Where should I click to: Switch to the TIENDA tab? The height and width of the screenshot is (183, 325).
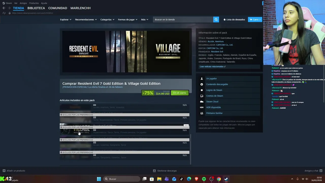click(x=19, y=8)
